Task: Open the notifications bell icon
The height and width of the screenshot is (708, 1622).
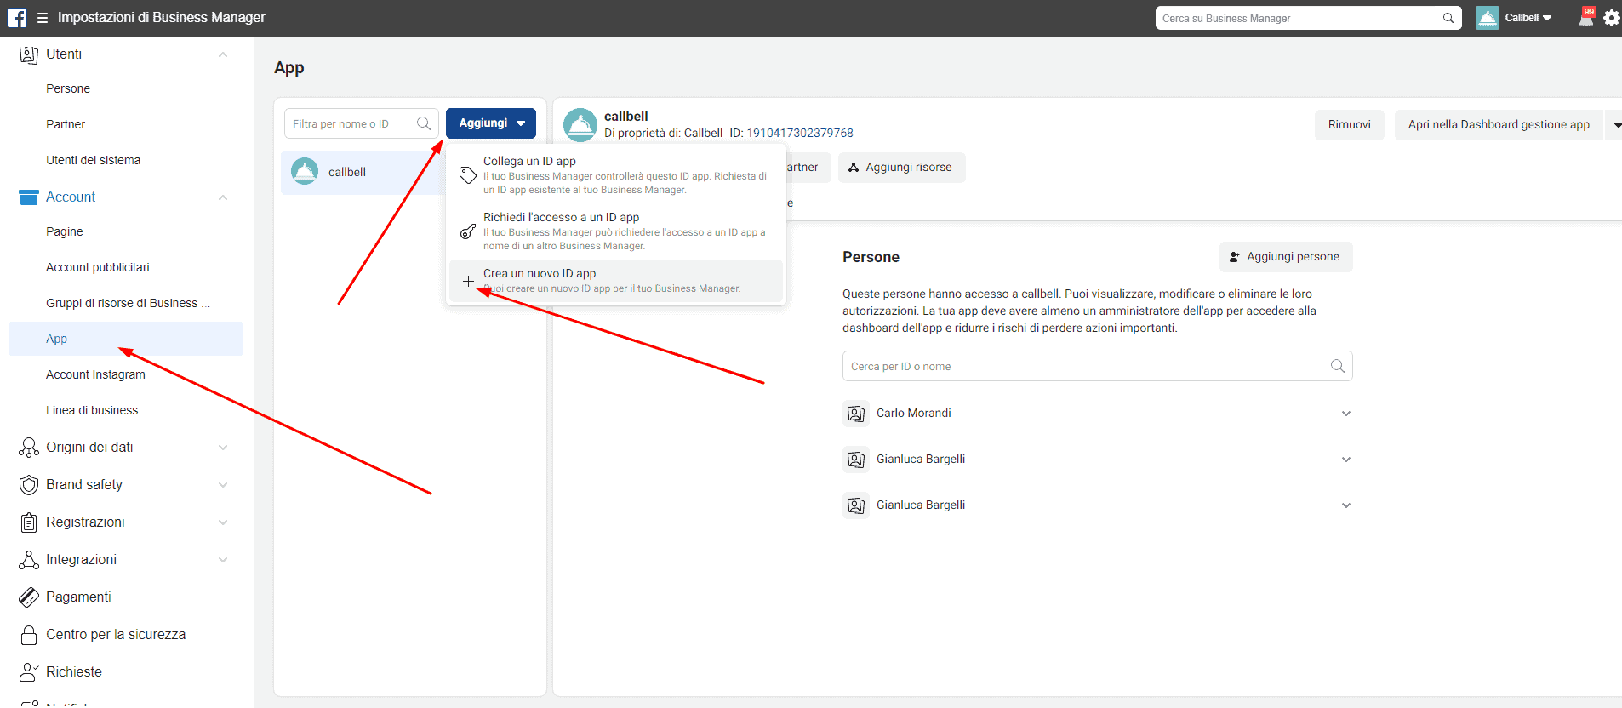Action: pos(1586,17)
